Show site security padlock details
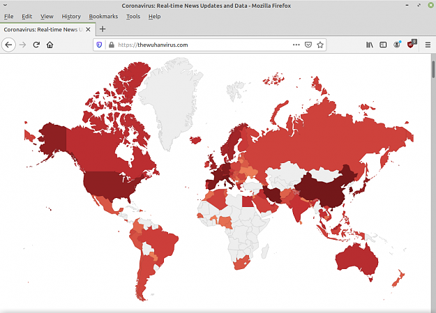This screenshot has width=436, height=313. point(112,45)
